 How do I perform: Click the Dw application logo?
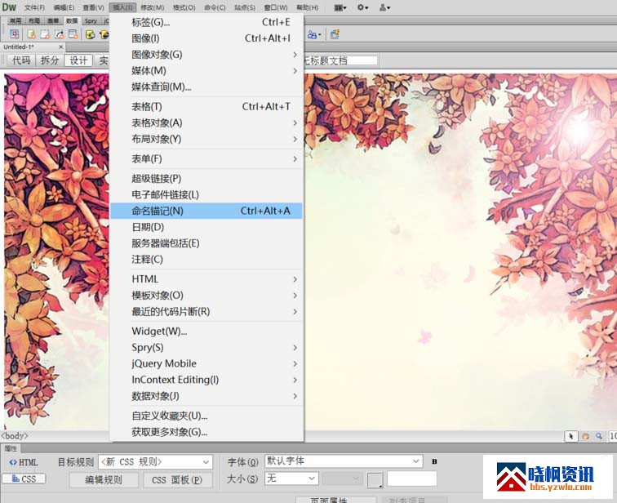pos(9,7)
